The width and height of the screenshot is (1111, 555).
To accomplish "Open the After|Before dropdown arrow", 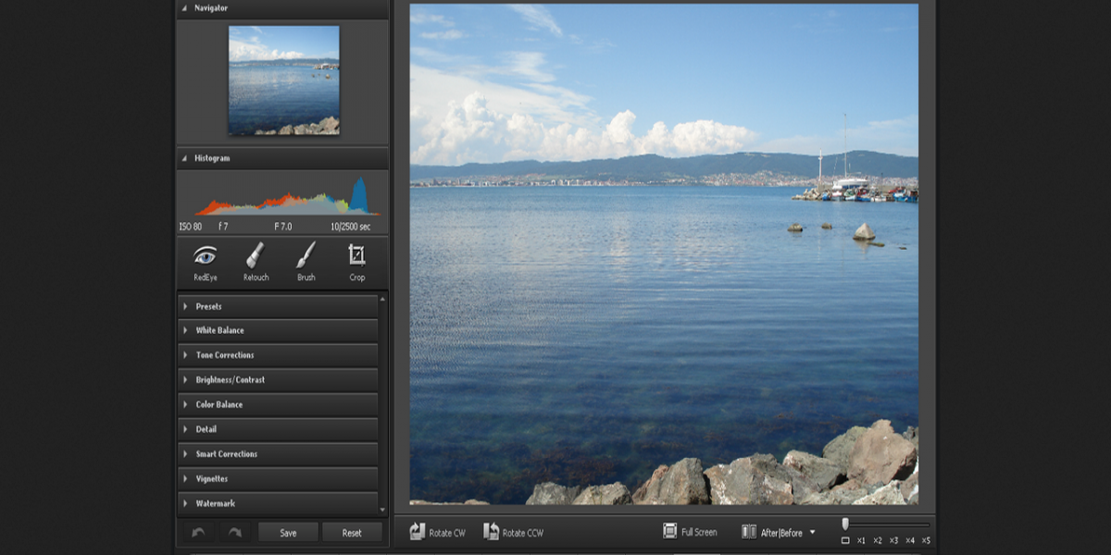I will coord(812,532).
